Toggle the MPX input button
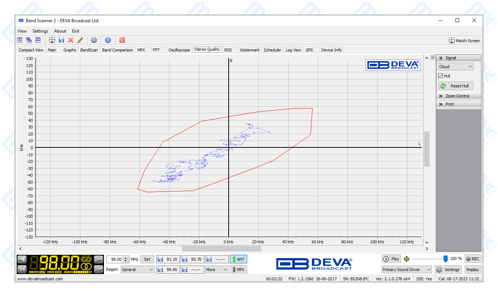Viewport: 498px width, 297px height. tap(238, 270)
